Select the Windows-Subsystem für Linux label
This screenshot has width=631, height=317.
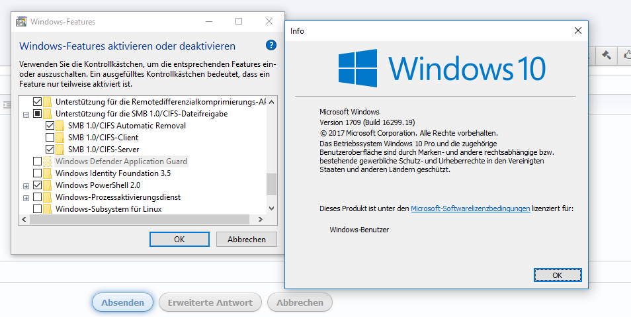coord(108,209)
